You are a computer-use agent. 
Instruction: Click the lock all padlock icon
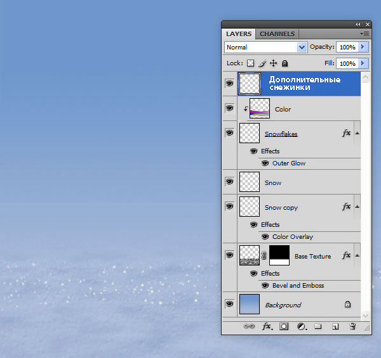(284, 63)
